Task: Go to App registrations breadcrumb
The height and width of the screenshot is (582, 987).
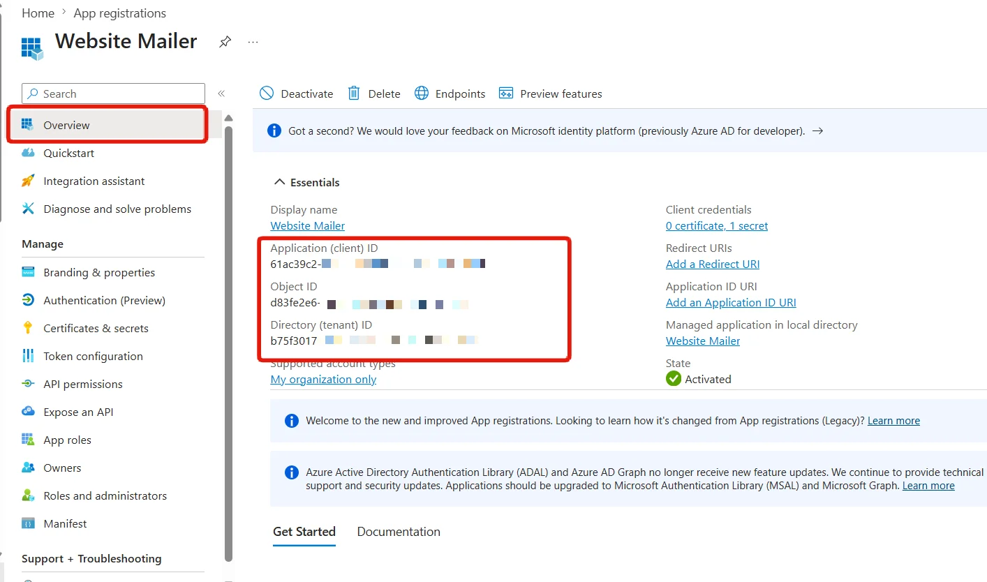Action: point(120,13)
